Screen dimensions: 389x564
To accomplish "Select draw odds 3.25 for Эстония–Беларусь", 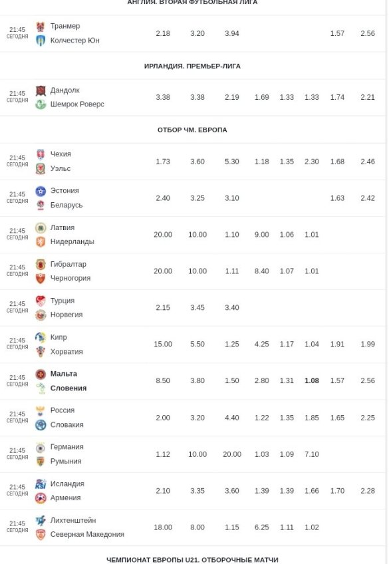I will point(197,198).
